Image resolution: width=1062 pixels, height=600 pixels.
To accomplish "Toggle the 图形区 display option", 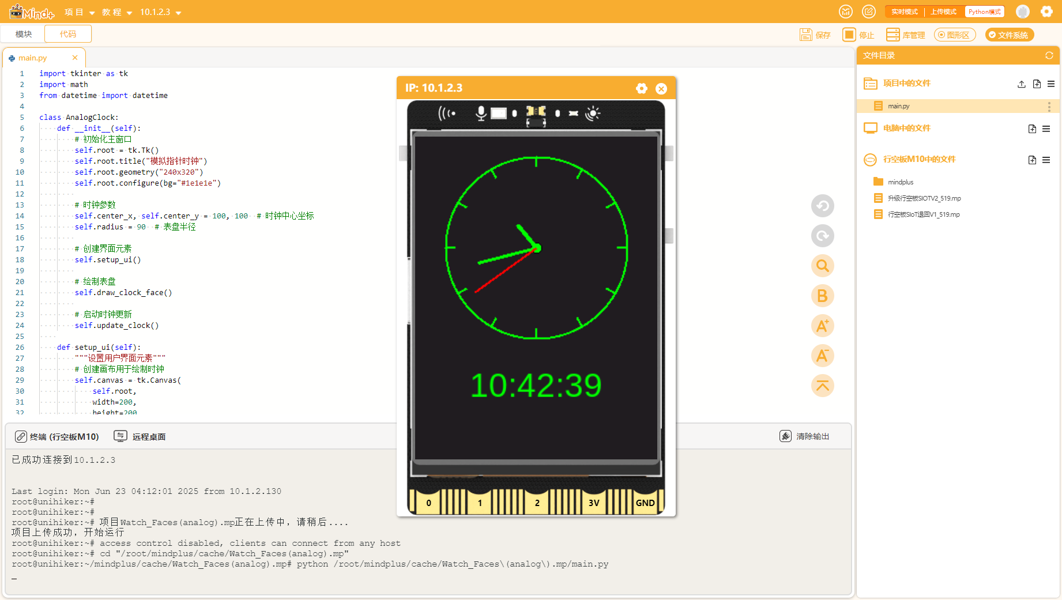I will coord(955,35).
